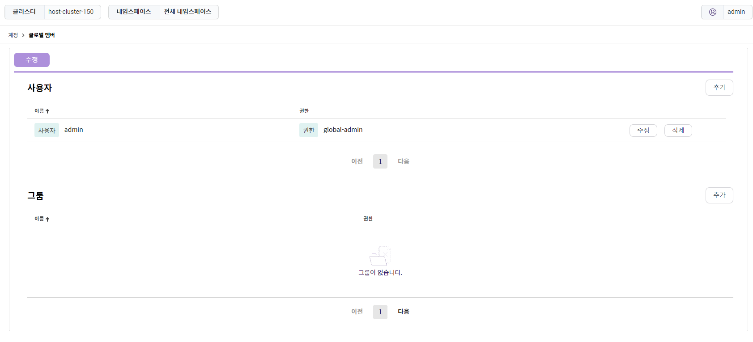The height and width of the screenshot is (342, 753).
Task: Click 추가 button in 그룹 section
Action: click(719, 195)
